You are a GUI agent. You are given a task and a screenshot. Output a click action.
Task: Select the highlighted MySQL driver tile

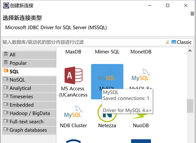tap(107, 81)
